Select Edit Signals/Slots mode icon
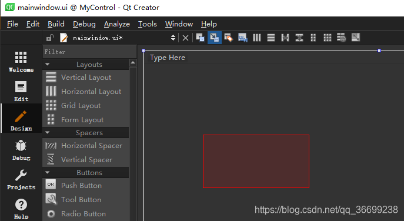The width and height of the screenshot is (404, 221). [x=215, y=38]
